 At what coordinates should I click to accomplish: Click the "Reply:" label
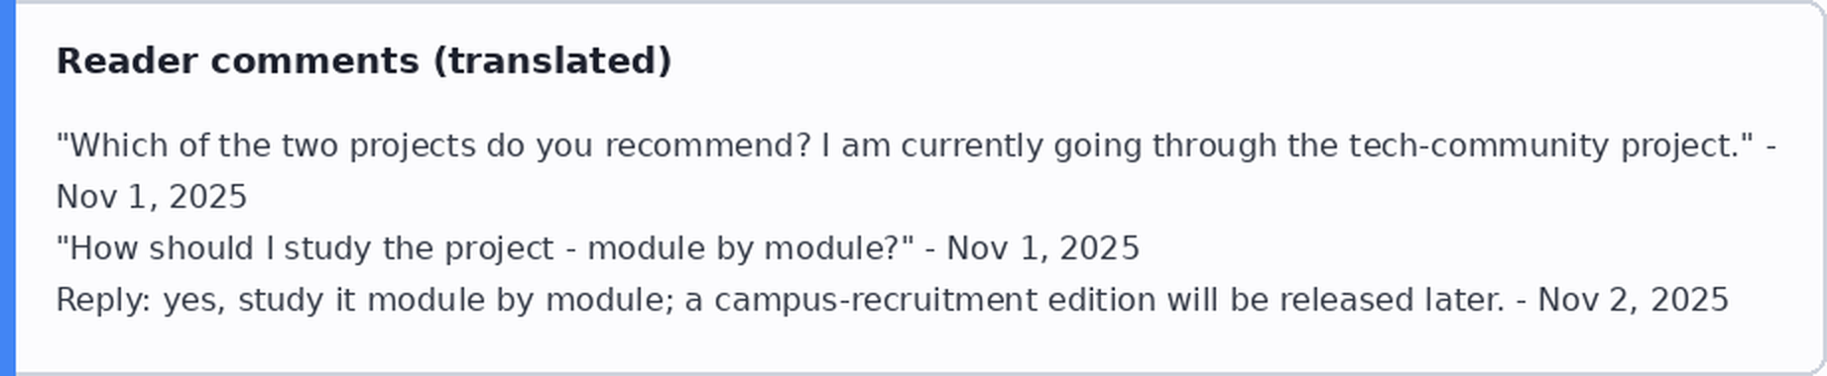(104, 300)
